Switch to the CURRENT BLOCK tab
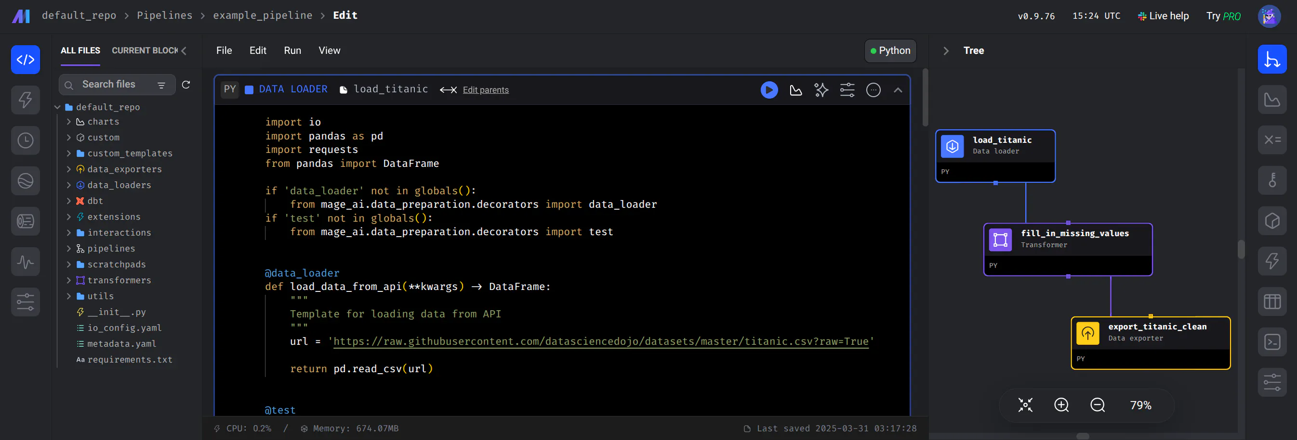Screen dimensions: 1297x440 tap(145, 50)
